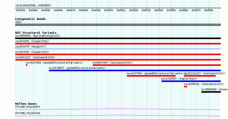Open variant nsv5845696 label
228x119 pixels.
pyautogui.click(x=214, y=89)
